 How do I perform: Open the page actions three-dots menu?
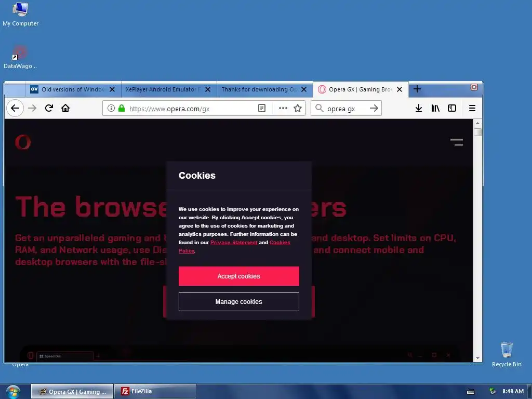[x=283, y=108]
